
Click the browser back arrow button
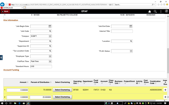pyautogui.click(x=2, y=4)
